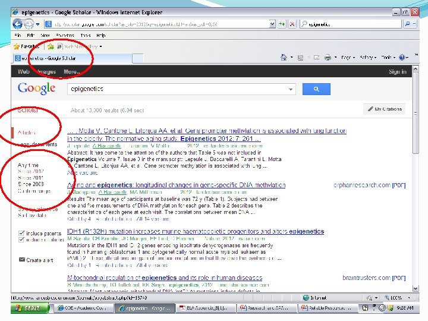
Task: Expand the Home button dropdown arrow
Action: [291, 57]
